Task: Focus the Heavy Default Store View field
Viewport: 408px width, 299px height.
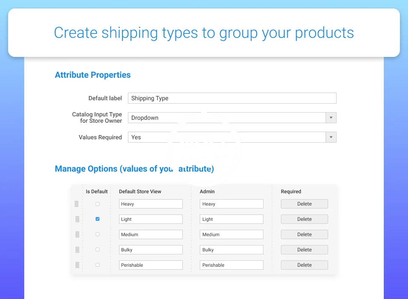Action: (x=150, y=204)
